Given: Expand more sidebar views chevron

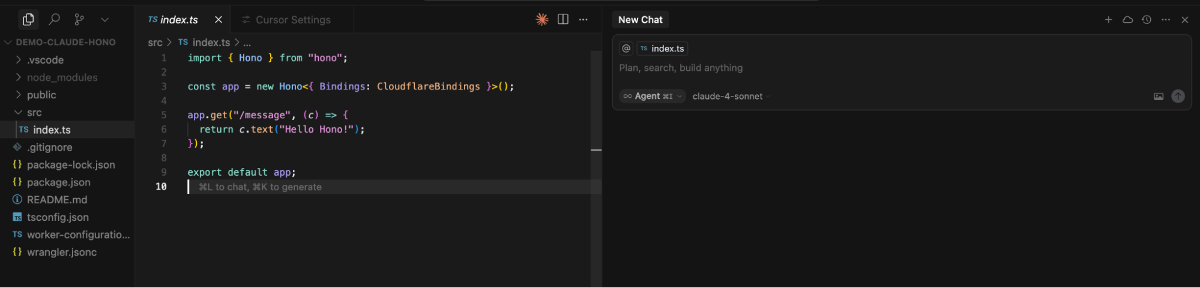Looking at the screenshot, I should pyautogui.click(x=104, y=20).
